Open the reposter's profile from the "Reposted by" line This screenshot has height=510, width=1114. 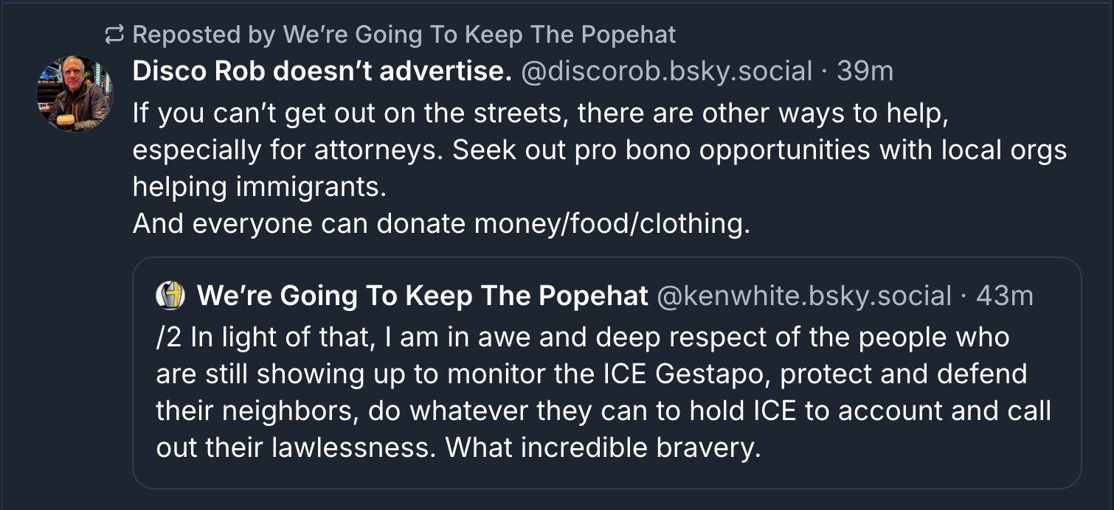point(479,34)
